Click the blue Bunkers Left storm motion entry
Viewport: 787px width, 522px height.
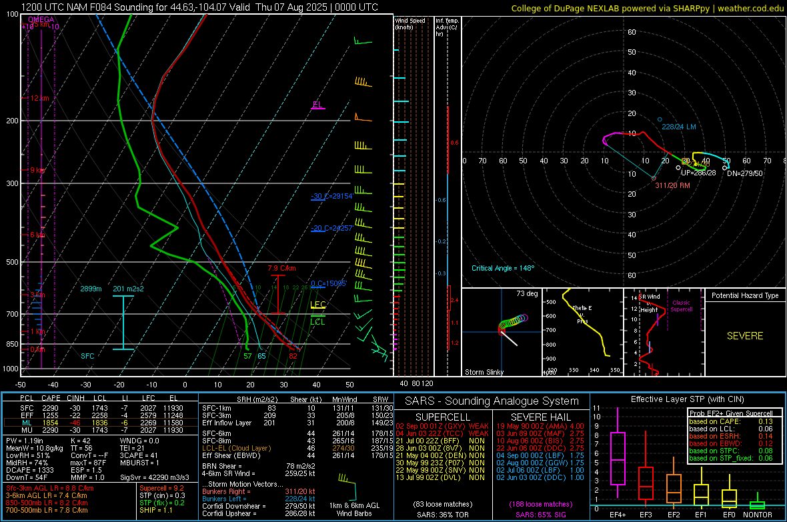(x=259, y=499)
